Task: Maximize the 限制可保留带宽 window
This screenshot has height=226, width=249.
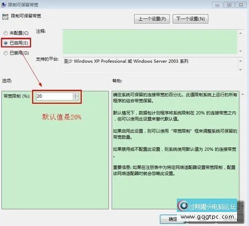Action: tap(229, 5)
